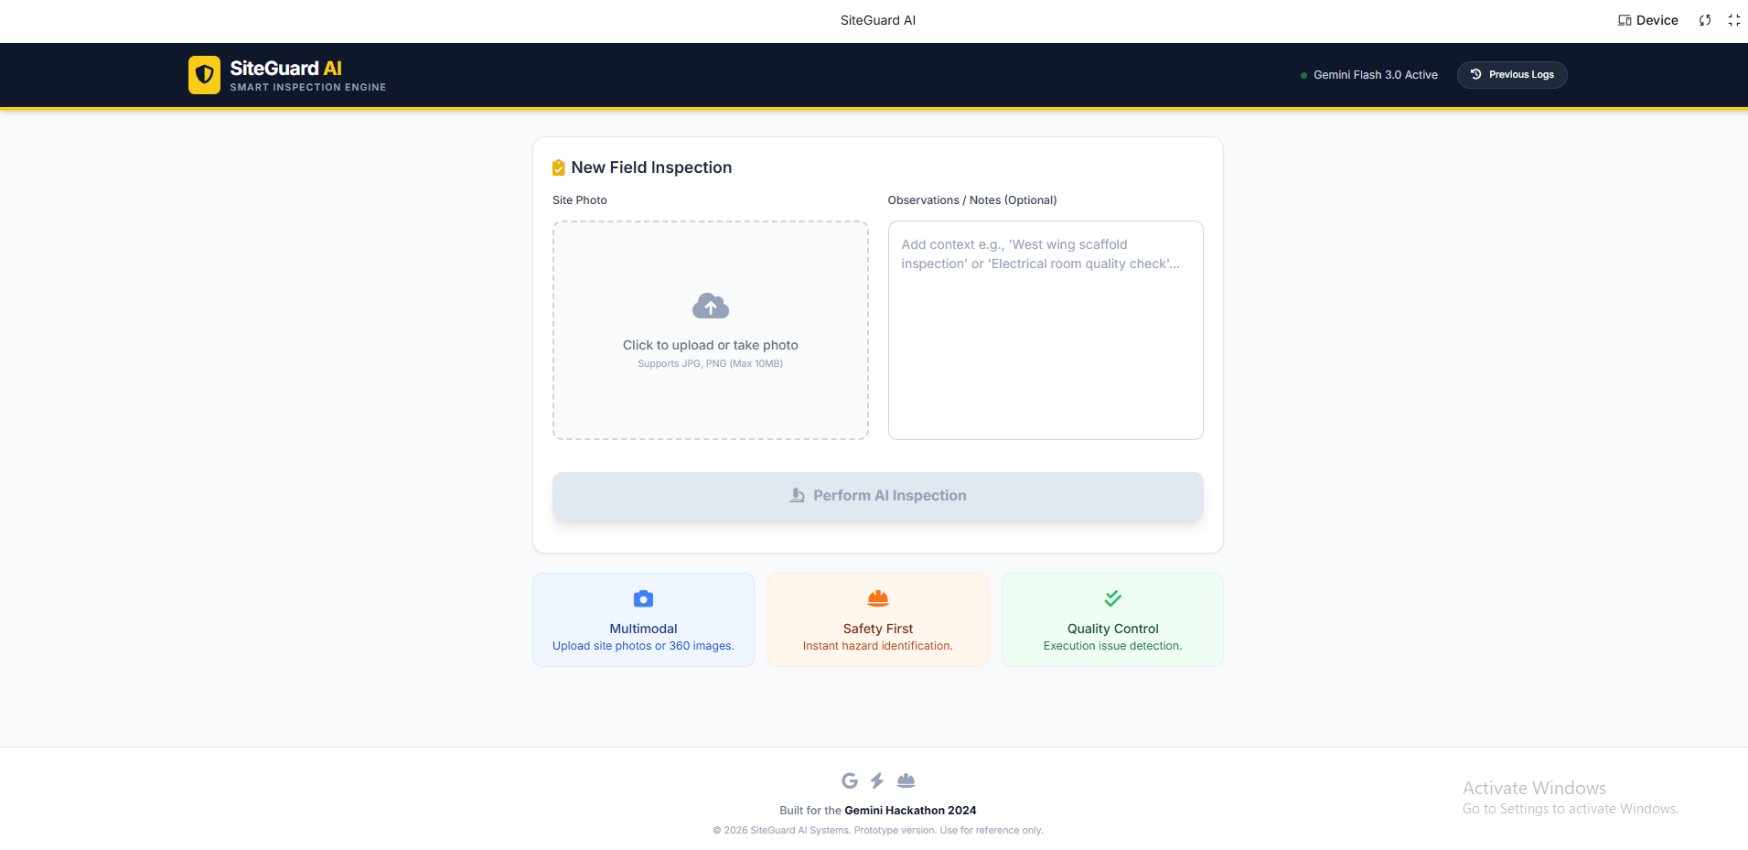
Task: Click the 'SiteGuard AI' brand name in header
Action: pos(285,69)
